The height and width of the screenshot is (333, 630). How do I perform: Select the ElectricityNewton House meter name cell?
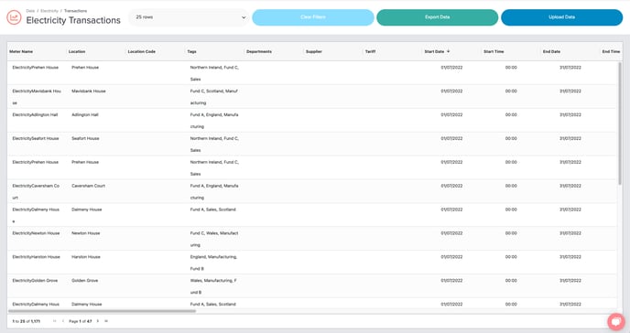[37, 239]
